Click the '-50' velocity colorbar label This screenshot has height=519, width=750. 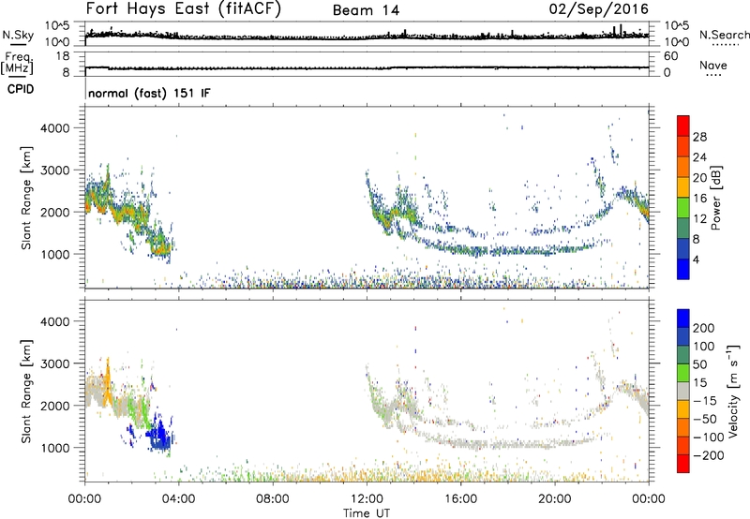tap(704, 419)
